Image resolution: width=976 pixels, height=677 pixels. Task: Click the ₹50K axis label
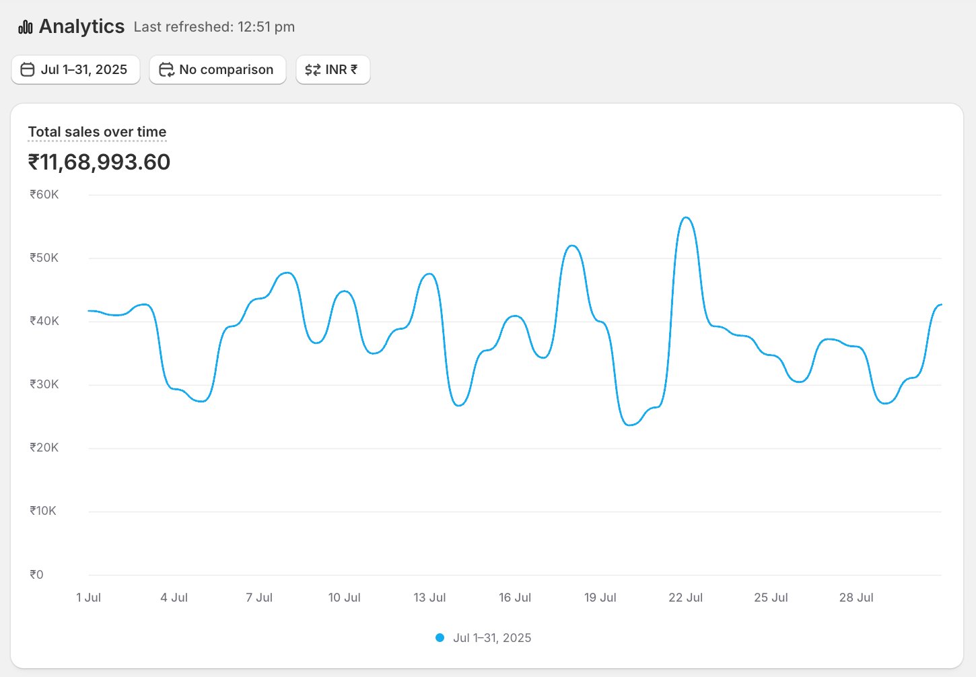point(44,258)
